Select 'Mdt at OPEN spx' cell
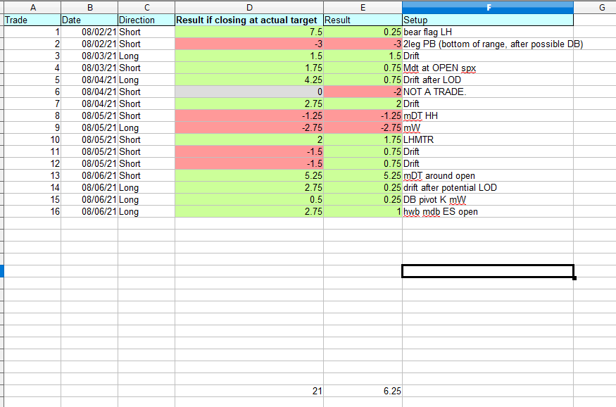This screenshot has width=616, height=407. (488, 68)
